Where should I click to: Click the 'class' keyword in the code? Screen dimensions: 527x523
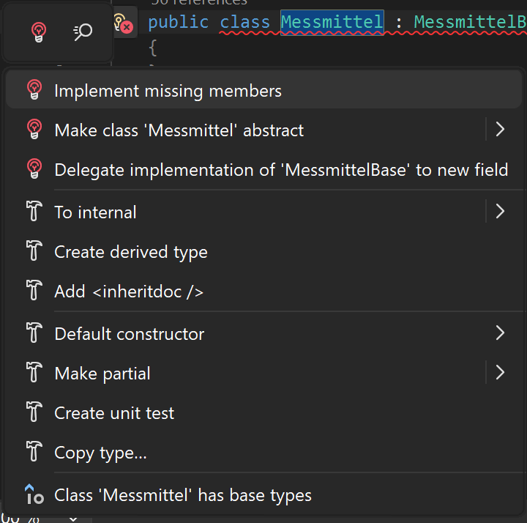point(244,22)
